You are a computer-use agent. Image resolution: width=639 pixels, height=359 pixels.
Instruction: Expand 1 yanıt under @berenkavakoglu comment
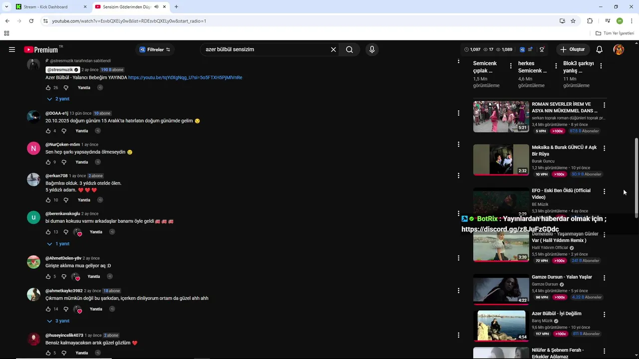click(58, 244)
